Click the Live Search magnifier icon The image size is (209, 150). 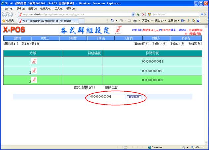(202, 15)
